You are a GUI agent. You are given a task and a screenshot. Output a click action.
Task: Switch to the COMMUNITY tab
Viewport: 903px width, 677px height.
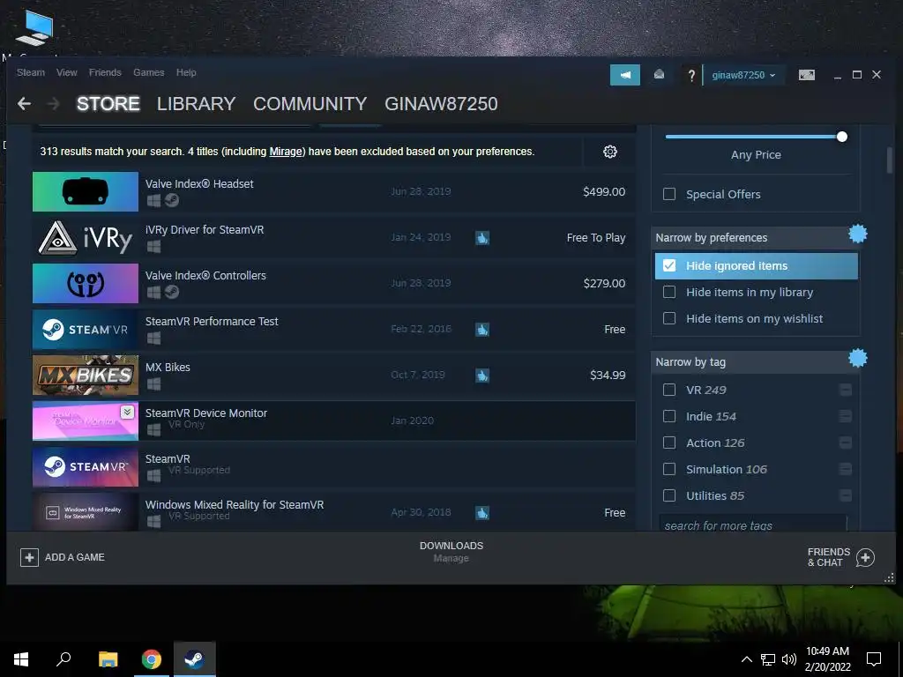(310, 104)
